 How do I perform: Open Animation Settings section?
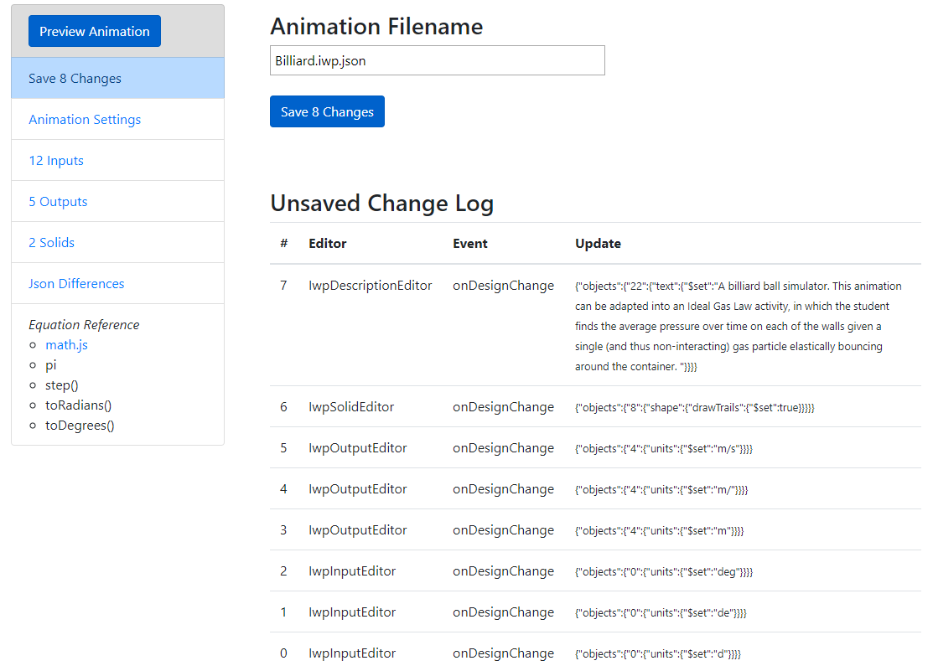[x=118, y=120]
